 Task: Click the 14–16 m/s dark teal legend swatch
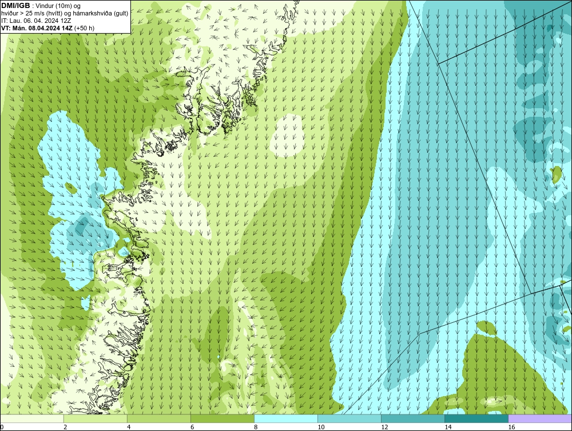(x=476, y=418)
